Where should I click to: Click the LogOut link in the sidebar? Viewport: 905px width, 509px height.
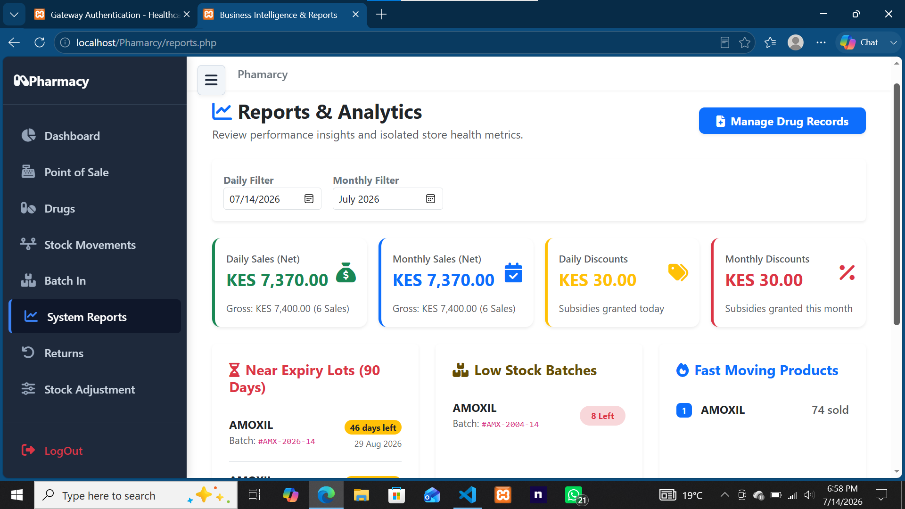tap(64, 451)
